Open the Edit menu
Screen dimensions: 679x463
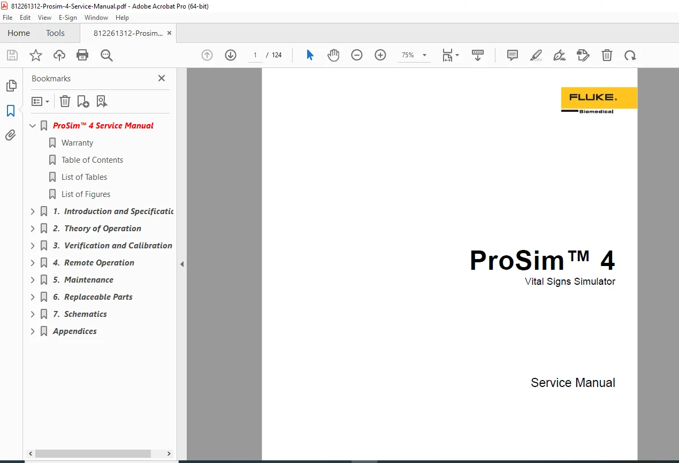tap(25, 18)
